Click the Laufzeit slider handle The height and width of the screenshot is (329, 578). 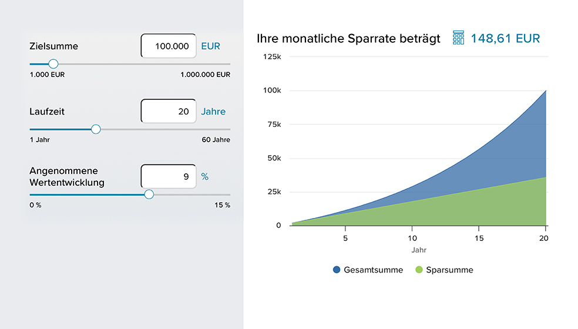[x=96, y=129]
